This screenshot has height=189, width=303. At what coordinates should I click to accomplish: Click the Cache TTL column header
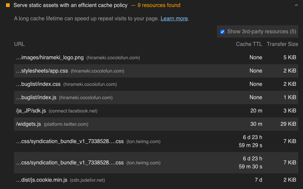(x=249, y=44)
